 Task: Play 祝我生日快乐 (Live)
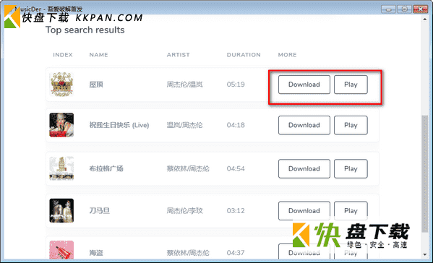pos(351,125)
